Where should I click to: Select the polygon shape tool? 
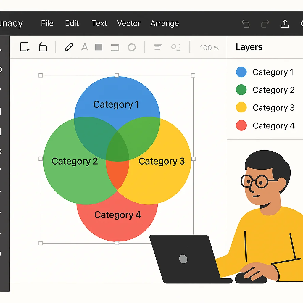pos(43,47)
